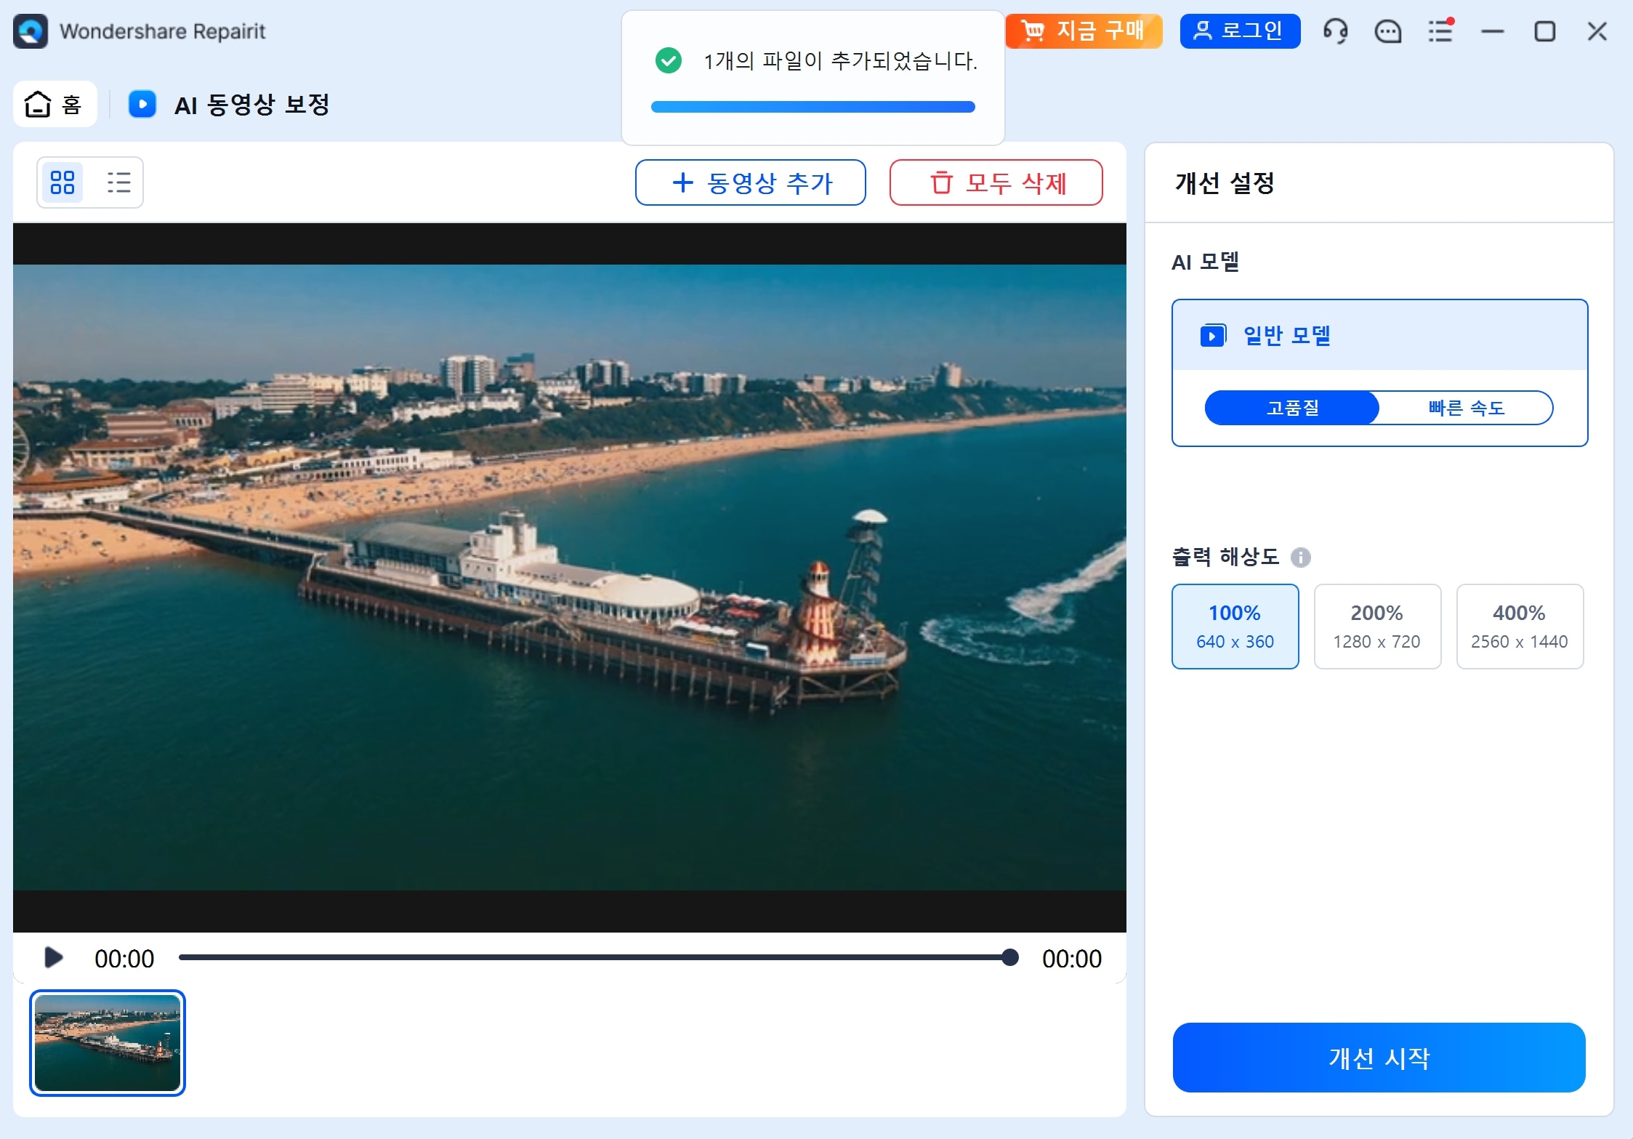The height and width of the screenshot is (1139, 1633).
Task: Click the output resolution info icon
Action: tap(1301, 558)
